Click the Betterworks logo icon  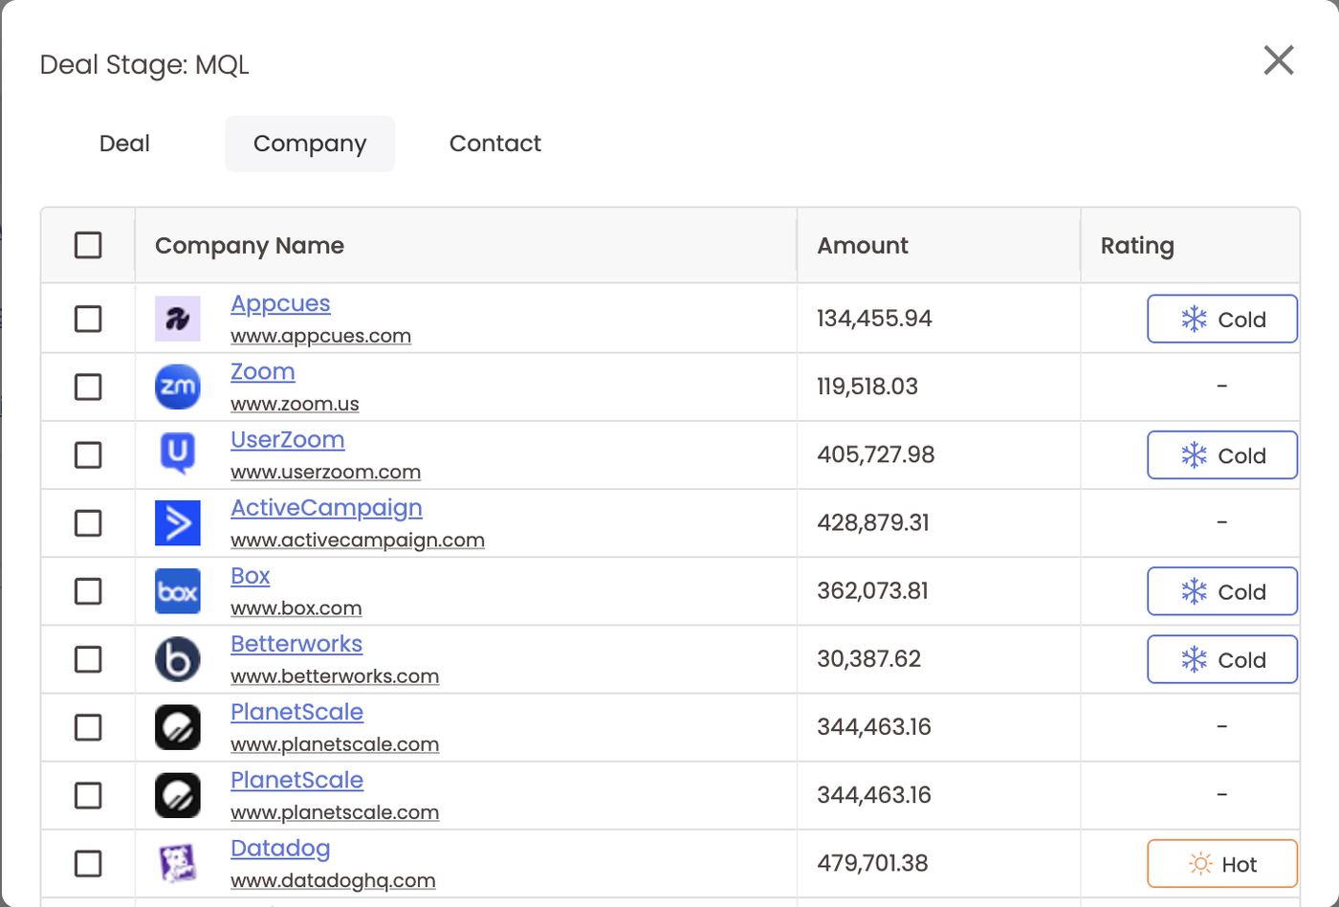(178, 659)
